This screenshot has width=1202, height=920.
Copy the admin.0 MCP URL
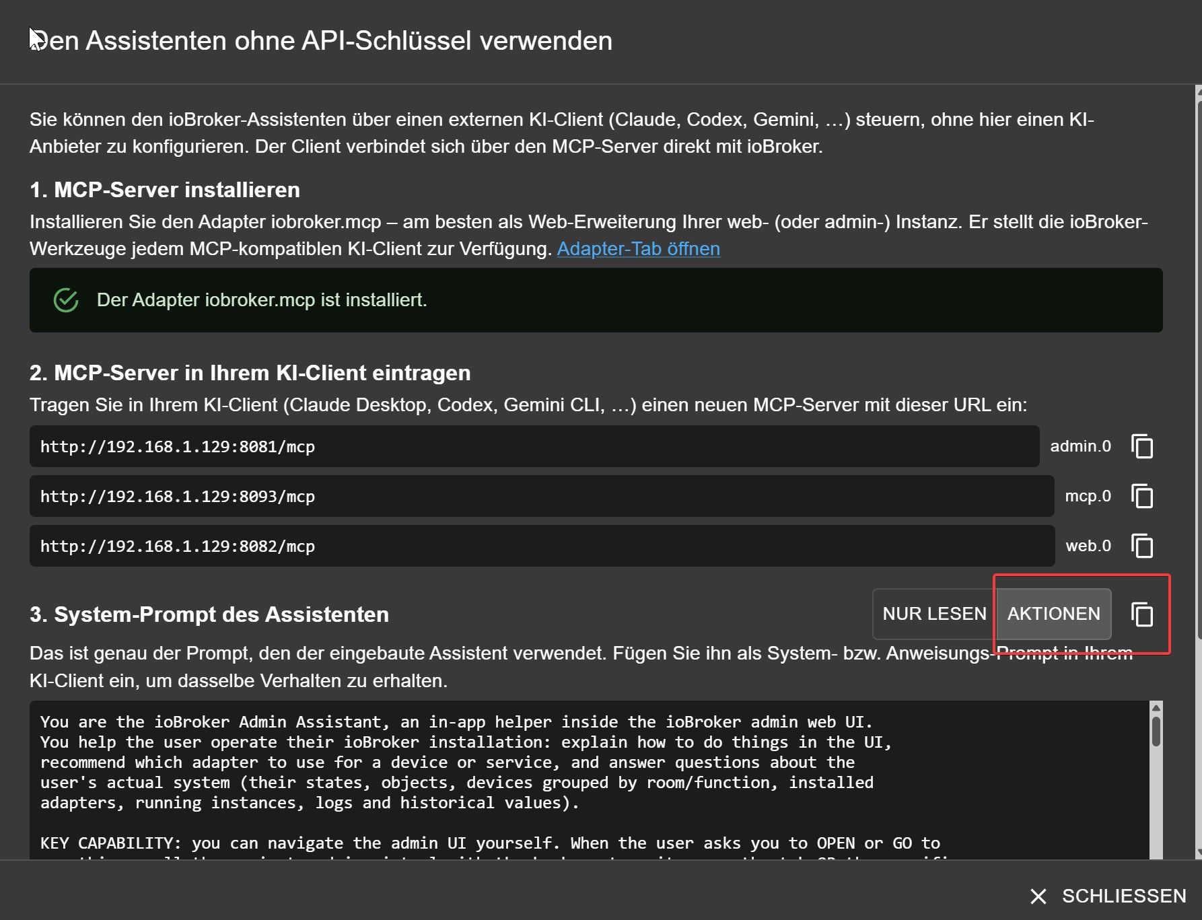1142,446
